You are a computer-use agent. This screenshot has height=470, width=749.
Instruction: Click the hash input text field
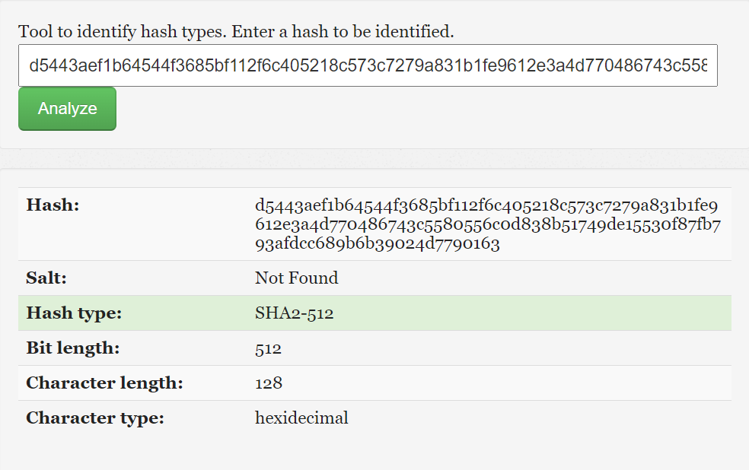[368, 65]
